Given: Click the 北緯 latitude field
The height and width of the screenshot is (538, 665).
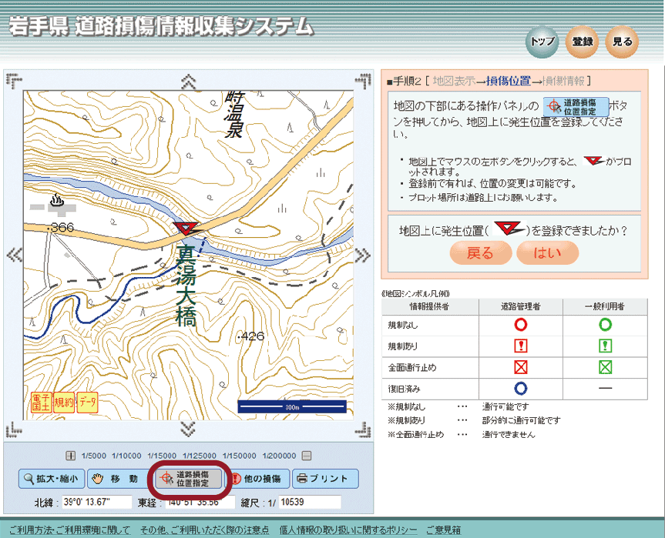Looking at the screenshot, I should coord(96,503).
